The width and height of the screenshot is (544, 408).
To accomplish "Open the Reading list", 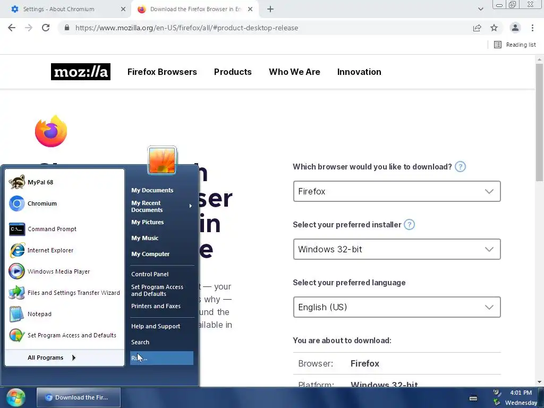I will [515, 45].
